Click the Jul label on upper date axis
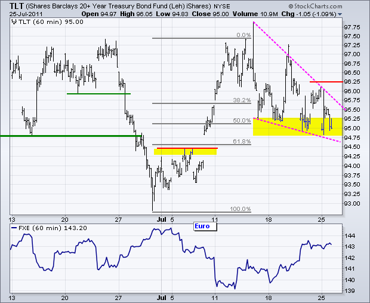 click(x=162, y=219)
